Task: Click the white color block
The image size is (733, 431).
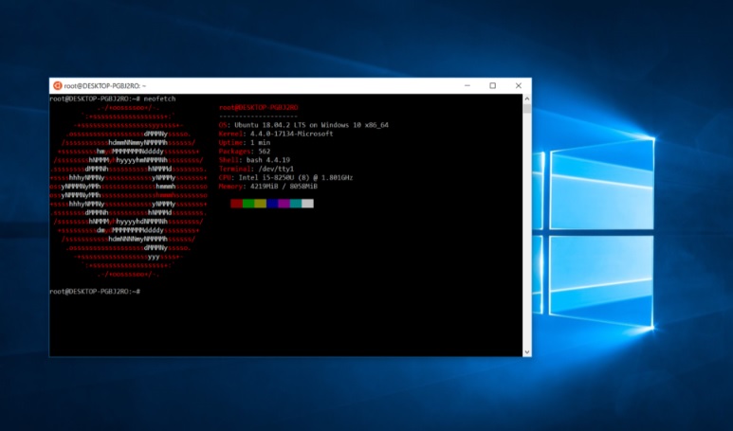Action: tap(307, 204)
